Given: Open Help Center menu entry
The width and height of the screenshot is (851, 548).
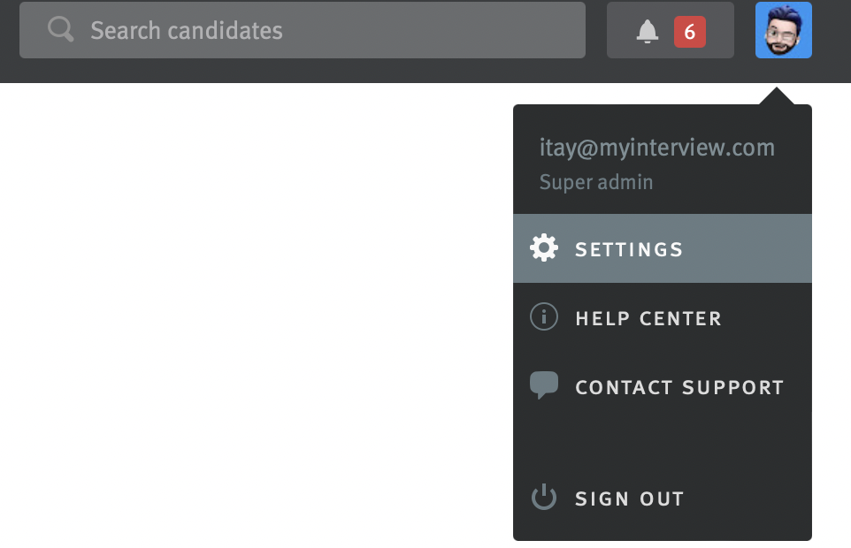Looking at the screenshot, I should coord(662,318).
